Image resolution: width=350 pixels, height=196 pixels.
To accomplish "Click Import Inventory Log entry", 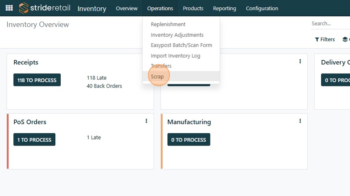I will [175, 56].
